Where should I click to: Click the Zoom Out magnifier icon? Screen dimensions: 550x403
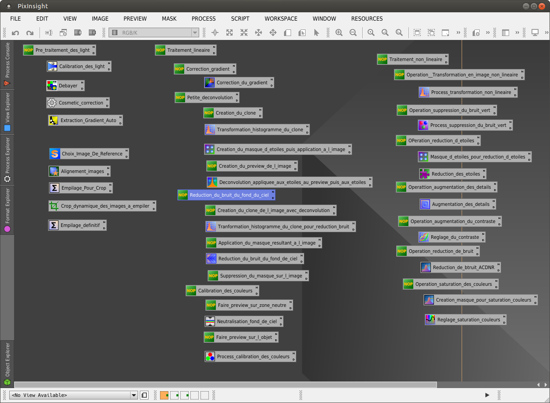pos(353,33)
